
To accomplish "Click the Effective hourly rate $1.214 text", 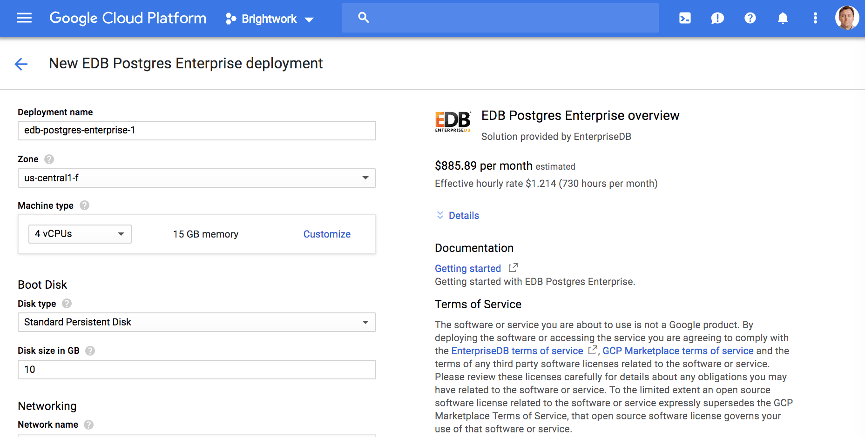I will coord(546,184).
